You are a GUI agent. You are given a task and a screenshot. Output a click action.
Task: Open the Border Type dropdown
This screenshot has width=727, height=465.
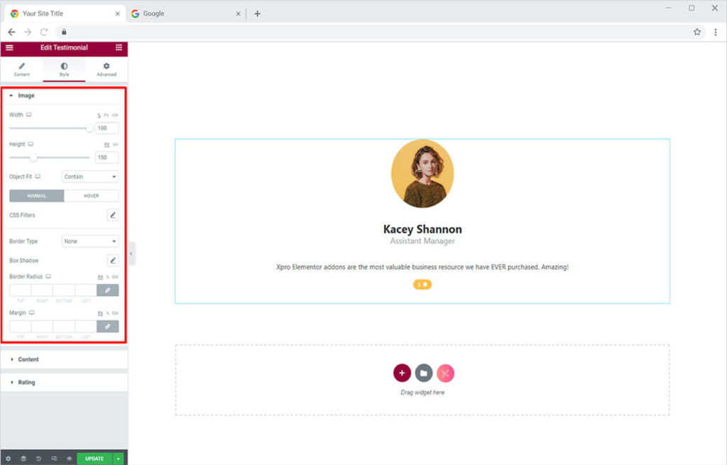pos(90,241)
